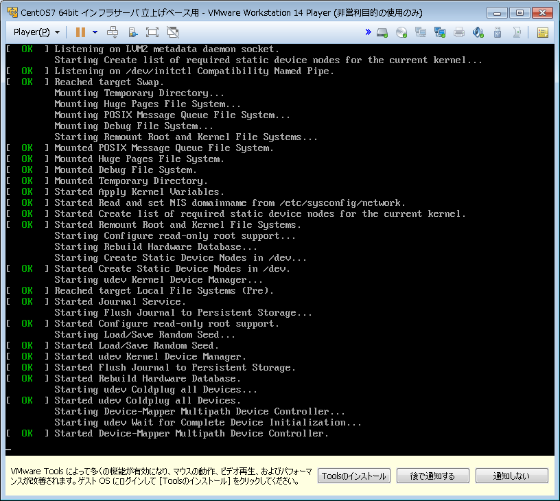This screenshot has width=560, height=501.
Task: Click 'Started Journal Service.' console line
Action: 120,302
